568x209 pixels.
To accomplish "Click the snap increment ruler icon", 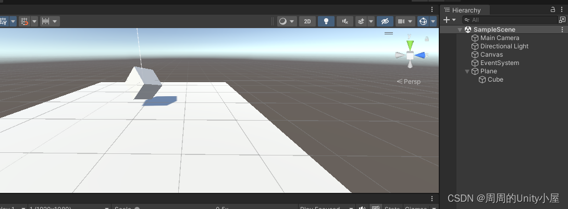I will [45, 21].
